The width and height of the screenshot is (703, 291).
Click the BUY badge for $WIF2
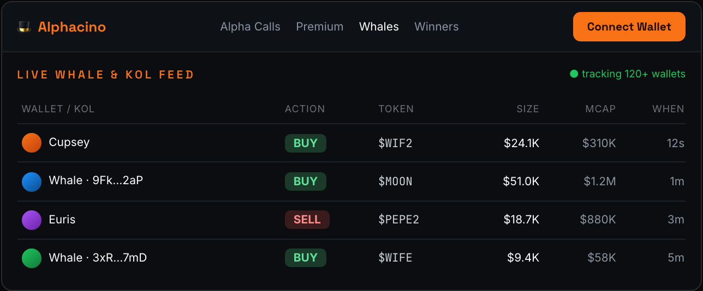[306, 143]
